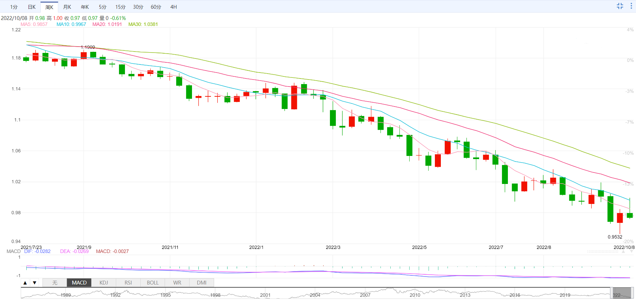Click the dotted drag grip above MACD panel
The width and height of the screenshot is (636, 308).
pyautogui.click(x=603, y=252)
